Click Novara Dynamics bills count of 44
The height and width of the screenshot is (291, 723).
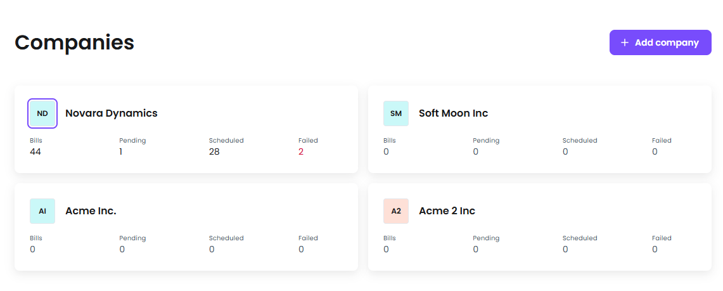click(35, 152)
